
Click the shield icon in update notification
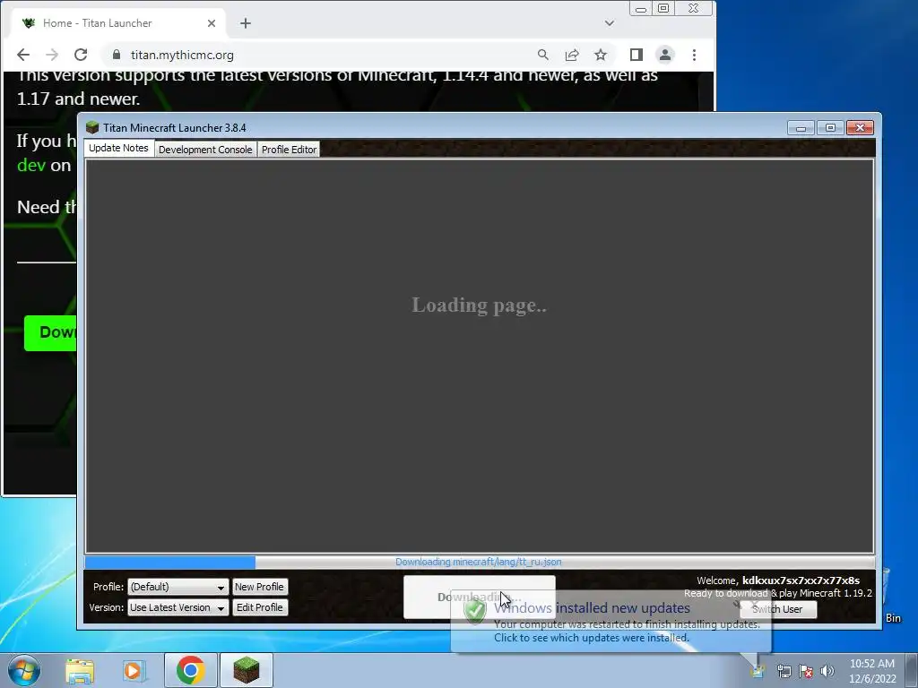coord(475,612)
